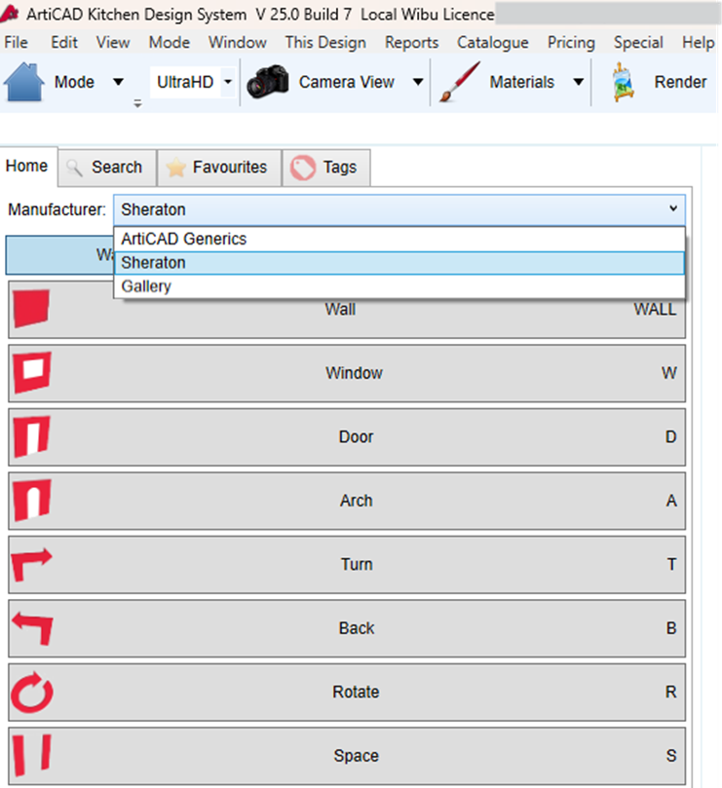Expand the UltraHD quality dropdown
Screen dimensions: 722x788
tap(228, 82)
